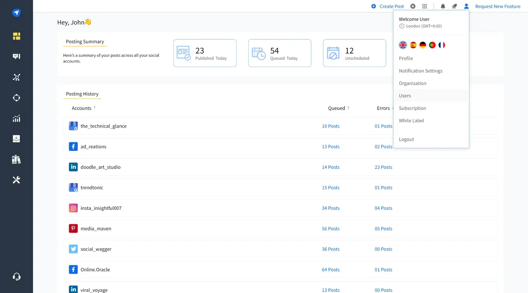Contact support via the headset icon
Screen dimensions: 528x293
coord(16,276)
